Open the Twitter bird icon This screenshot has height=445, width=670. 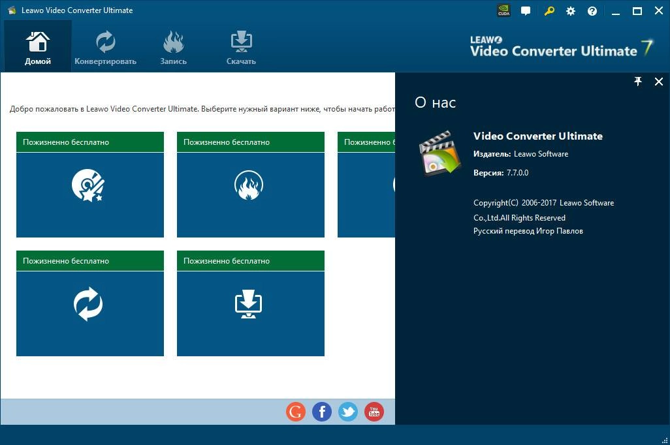[x=348, y=412]
